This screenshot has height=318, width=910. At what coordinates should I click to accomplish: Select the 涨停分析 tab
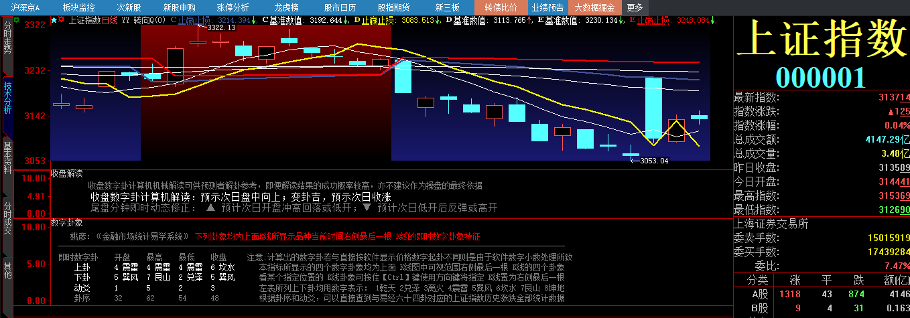233,7
